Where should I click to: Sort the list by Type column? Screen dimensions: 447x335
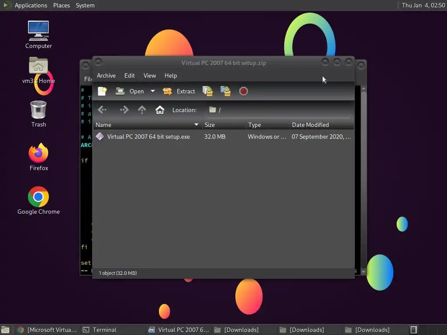coord(268,125)
